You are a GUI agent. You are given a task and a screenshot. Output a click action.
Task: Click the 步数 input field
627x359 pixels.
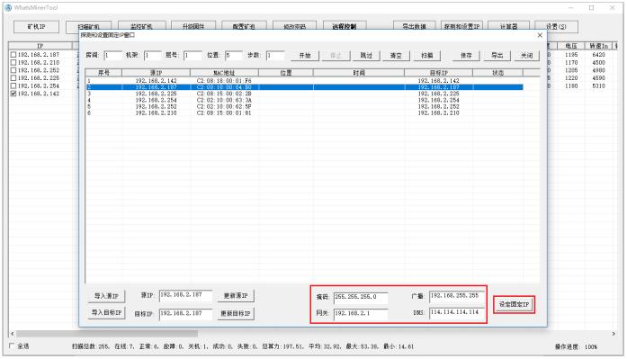275,56
